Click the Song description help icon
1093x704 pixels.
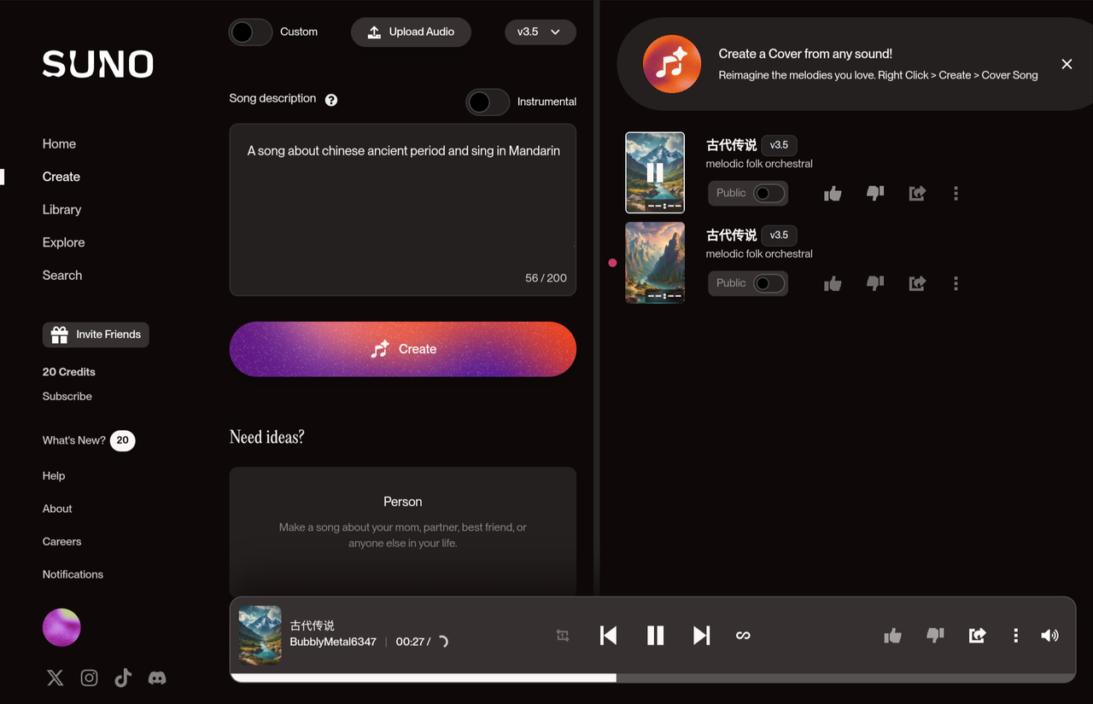[331, 100]
